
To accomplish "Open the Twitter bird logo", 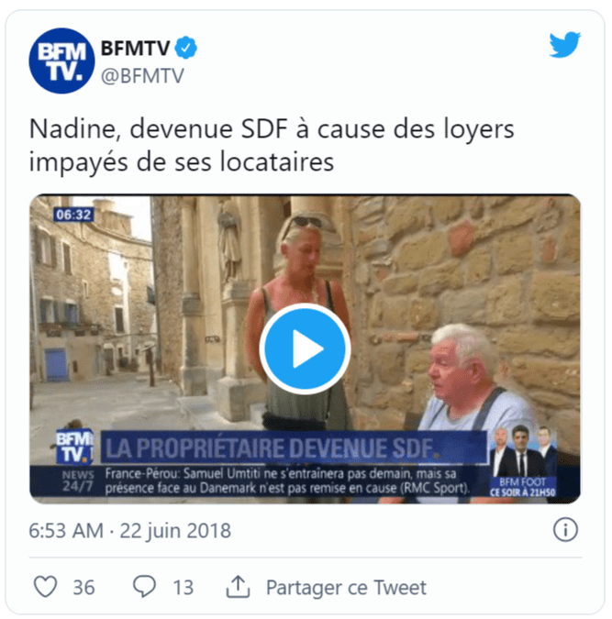I will pyautogui.click(x=564, y=45).
